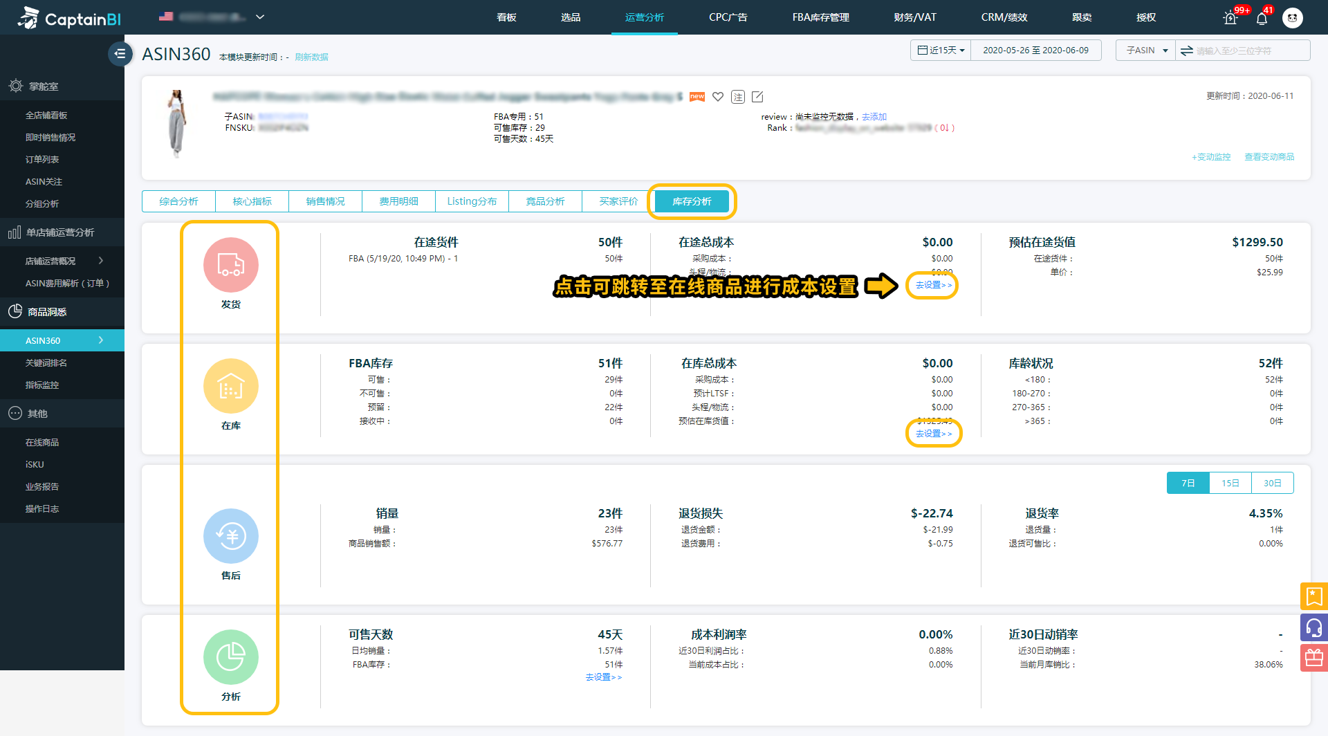This screenshot has height=736, width=1328.
Task: Open the headset customer support floating button
Action: [1314, 627]
